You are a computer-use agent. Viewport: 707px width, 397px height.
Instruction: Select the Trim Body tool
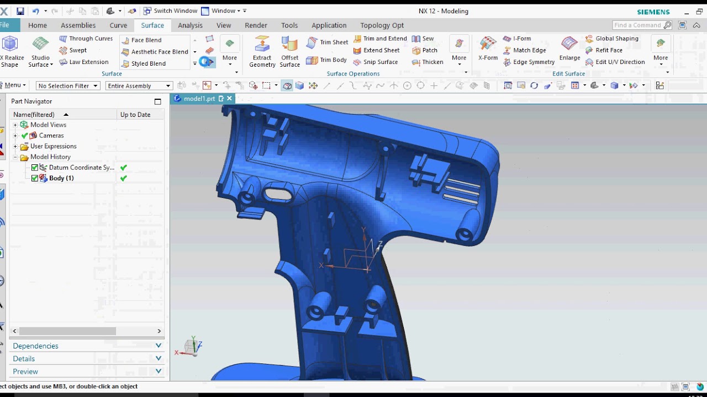326,60
